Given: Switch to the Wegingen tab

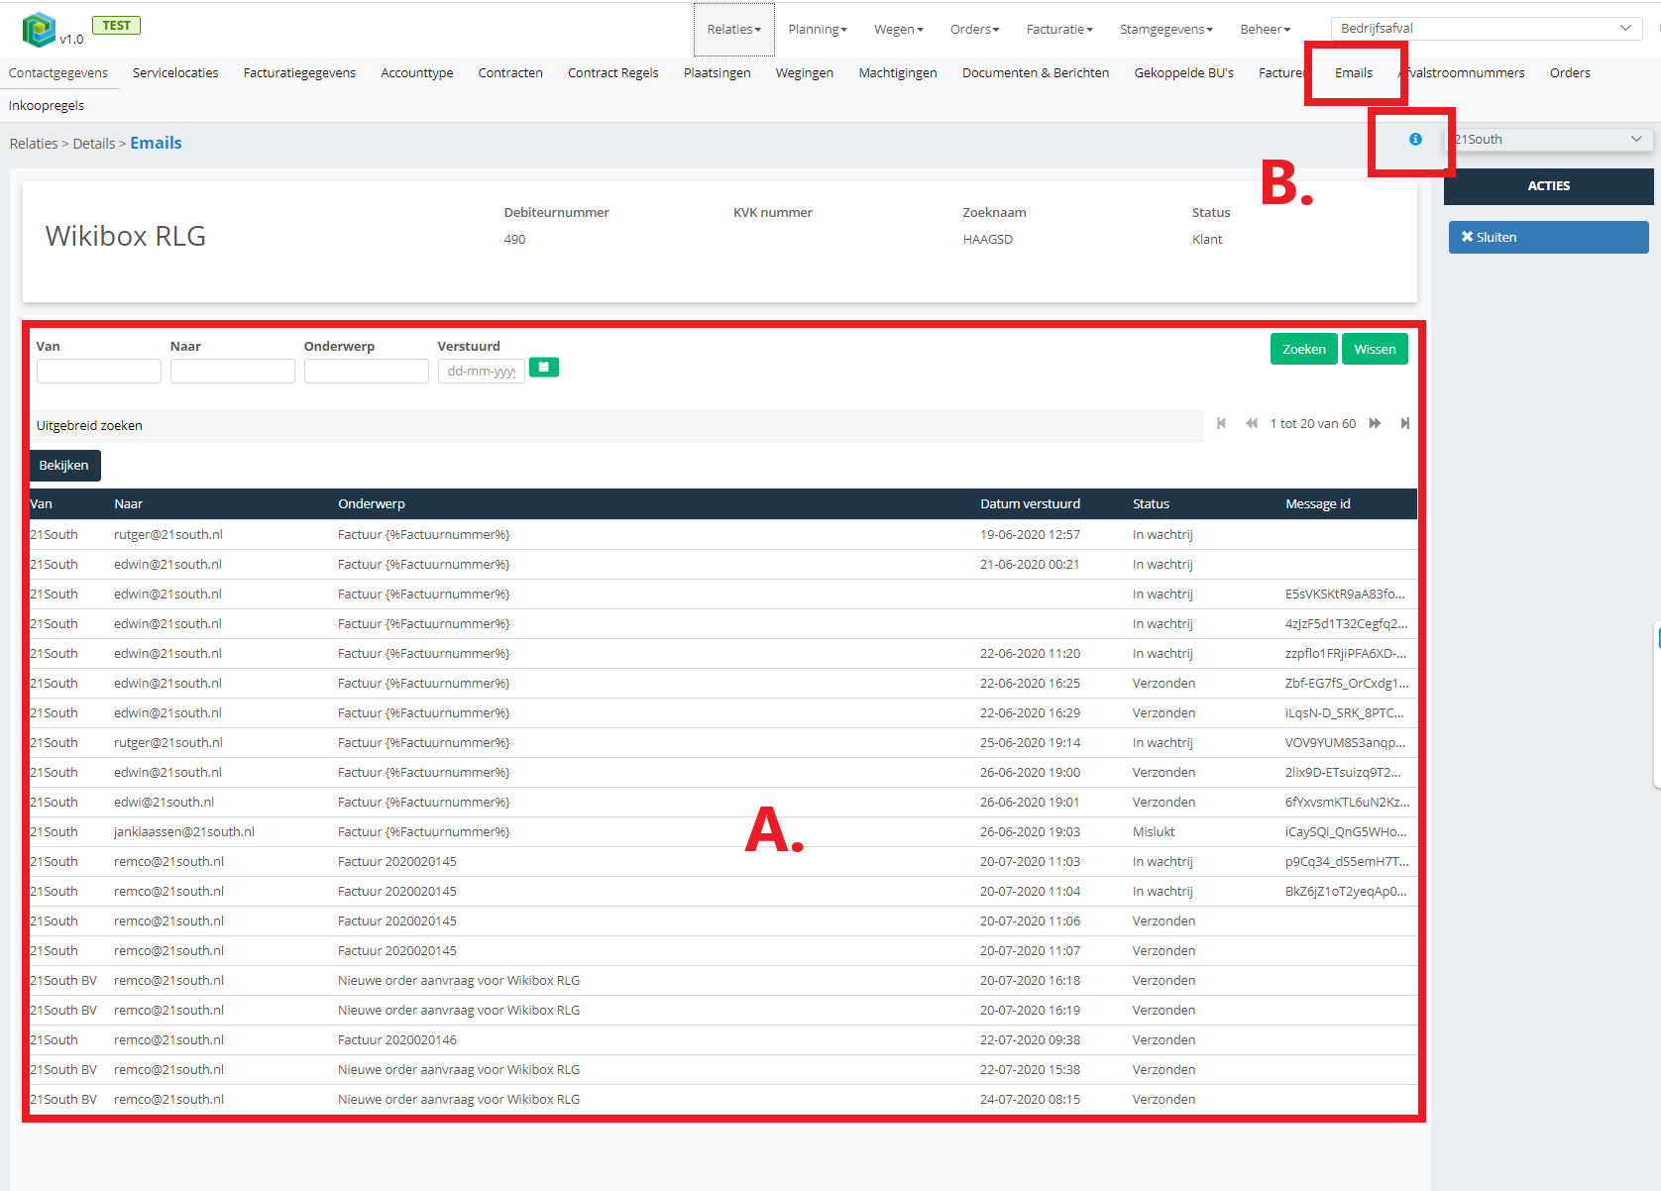Looking at the screenshot, I should 805,73.
